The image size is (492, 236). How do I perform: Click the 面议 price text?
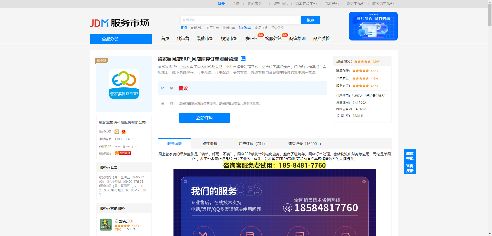click(x=183, y=88)
